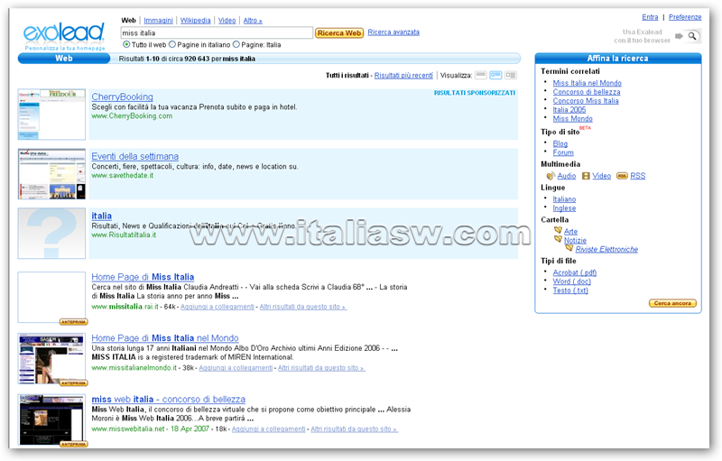Refine with Italia 2005 term

tap(569, 110)
